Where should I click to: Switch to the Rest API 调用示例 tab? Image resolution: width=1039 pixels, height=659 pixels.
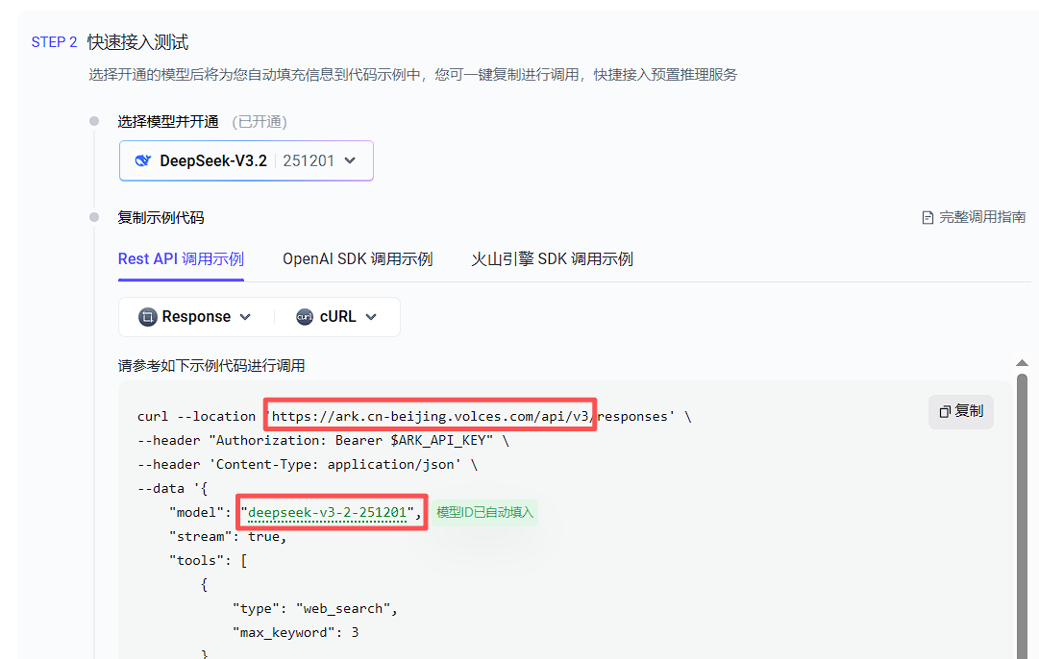click(x=181, y=259)
